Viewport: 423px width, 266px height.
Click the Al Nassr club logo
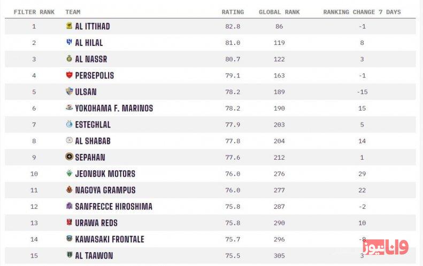[x=69, y=59]
